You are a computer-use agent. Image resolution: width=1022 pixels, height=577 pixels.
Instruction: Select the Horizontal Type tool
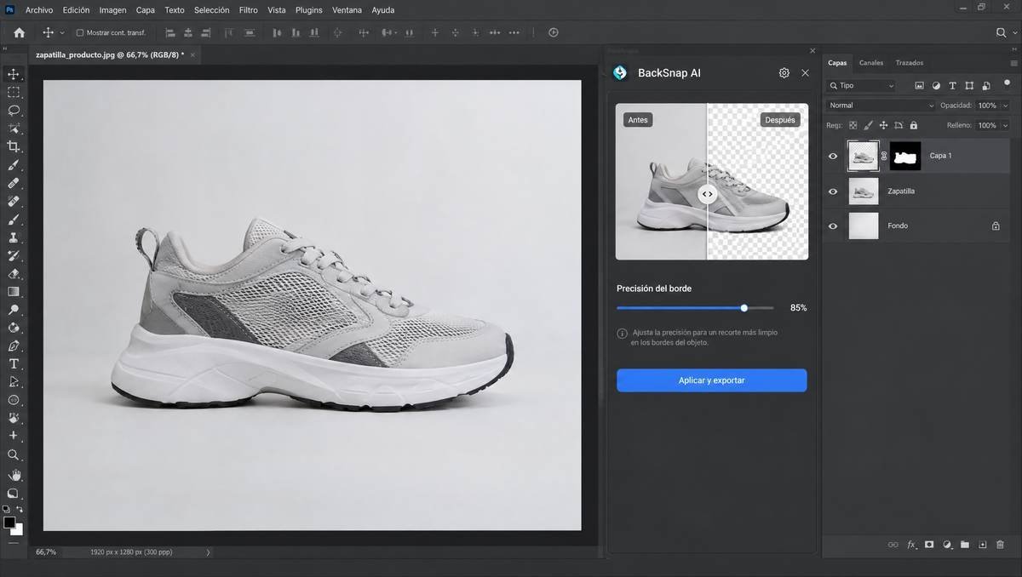click(x=14, y=364)
